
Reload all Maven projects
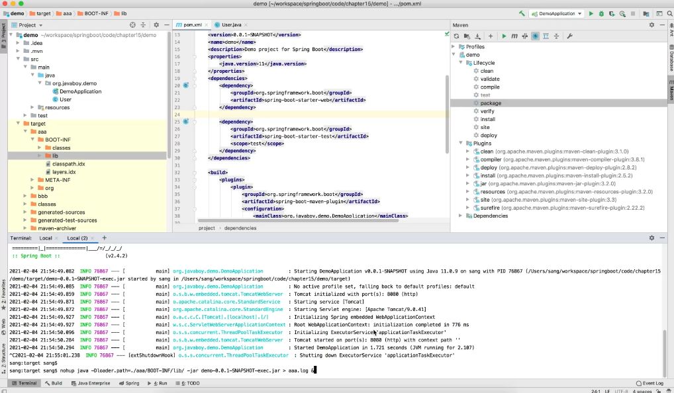[x=457, y=36]
